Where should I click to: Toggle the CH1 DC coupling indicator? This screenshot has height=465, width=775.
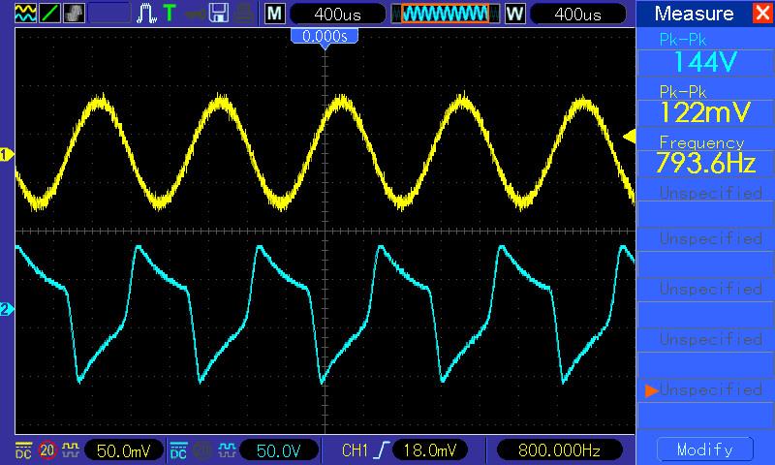click(23, 450)
